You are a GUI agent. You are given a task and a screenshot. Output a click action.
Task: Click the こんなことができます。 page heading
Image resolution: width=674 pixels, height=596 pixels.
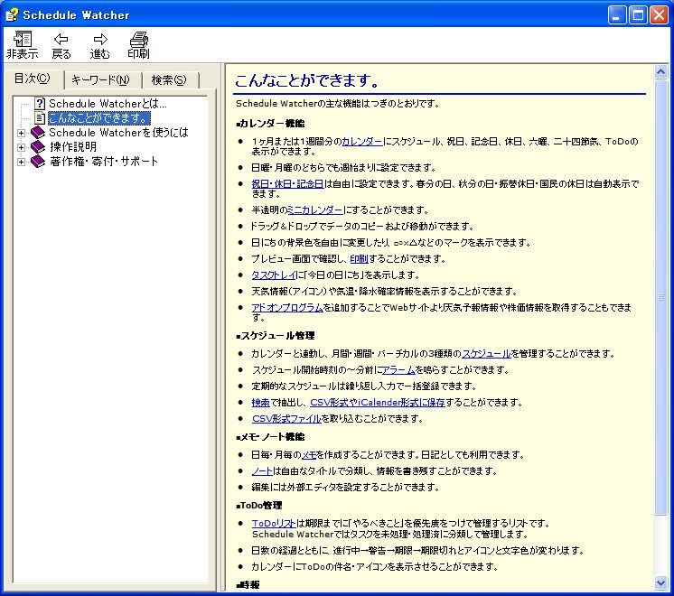point(307,80)
